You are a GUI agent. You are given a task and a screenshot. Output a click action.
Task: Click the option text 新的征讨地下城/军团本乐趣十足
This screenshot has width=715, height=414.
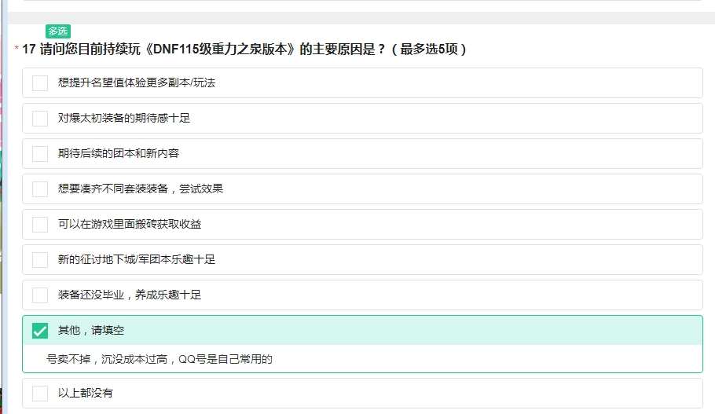[137, 259]
